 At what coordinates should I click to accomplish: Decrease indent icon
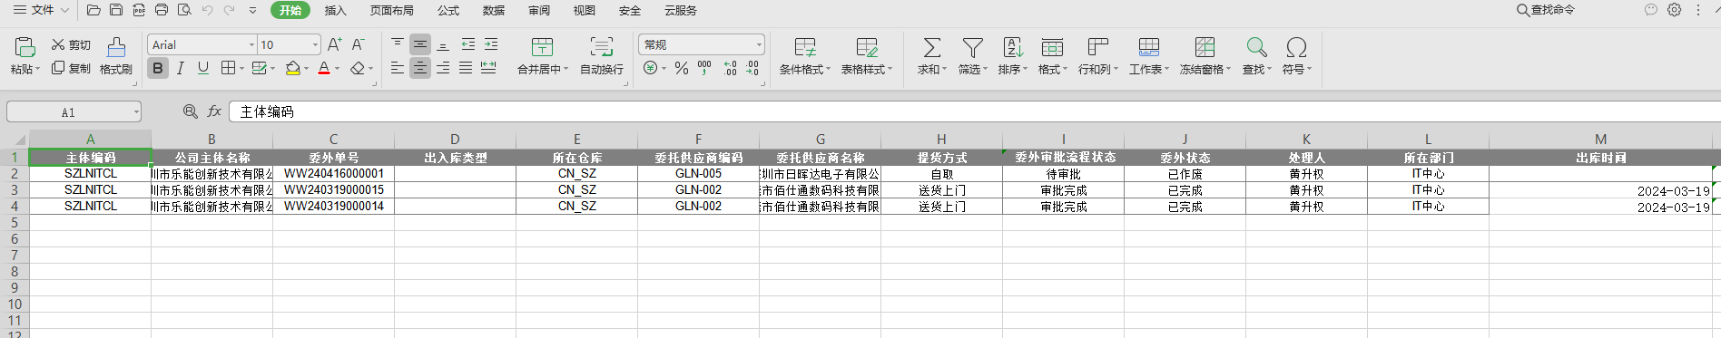point(468,43)
